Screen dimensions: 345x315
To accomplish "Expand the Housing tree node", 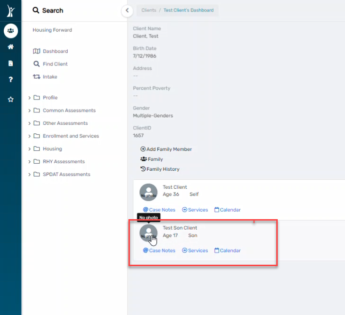I will tap(29, 148).
